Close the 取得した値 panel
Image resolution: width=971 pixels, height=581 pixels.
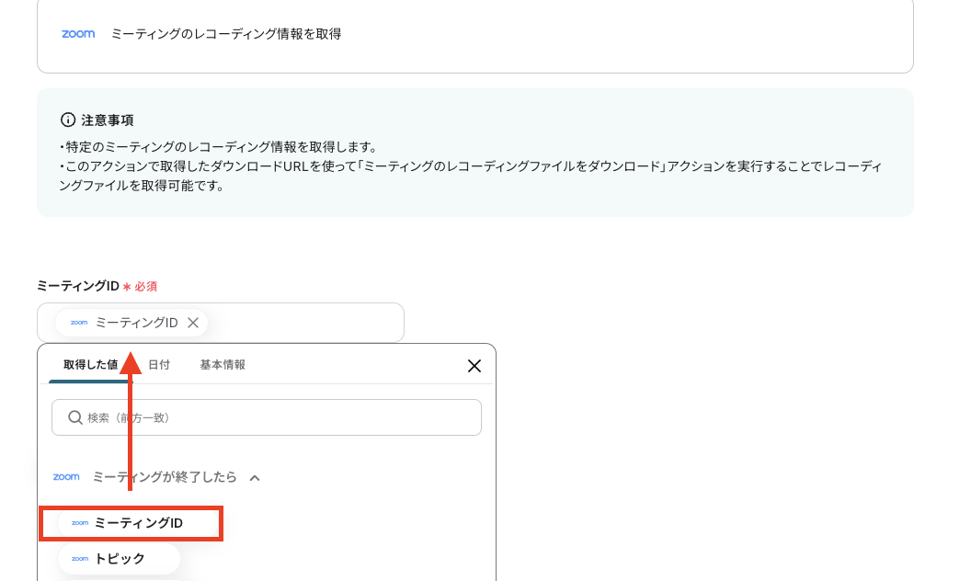(474, 365)
